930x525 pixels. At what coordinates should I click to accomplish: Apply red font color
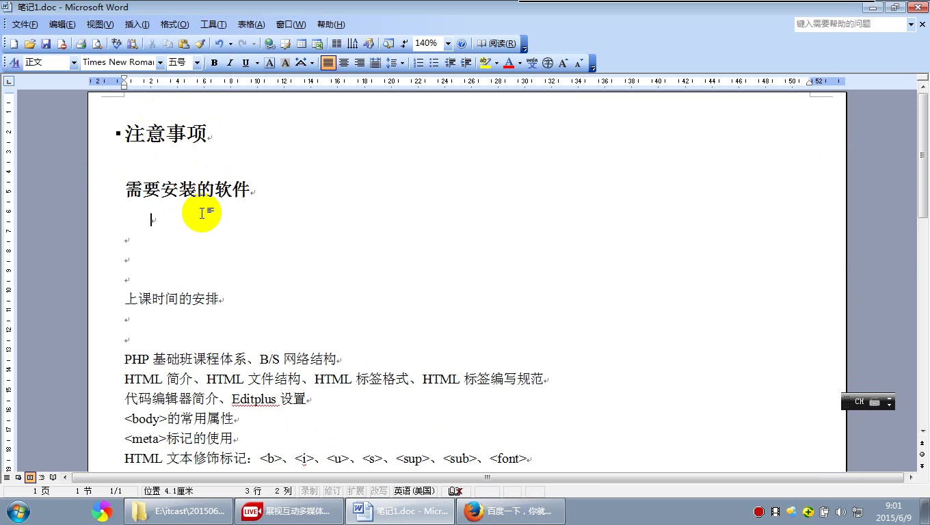pos(509,63)
